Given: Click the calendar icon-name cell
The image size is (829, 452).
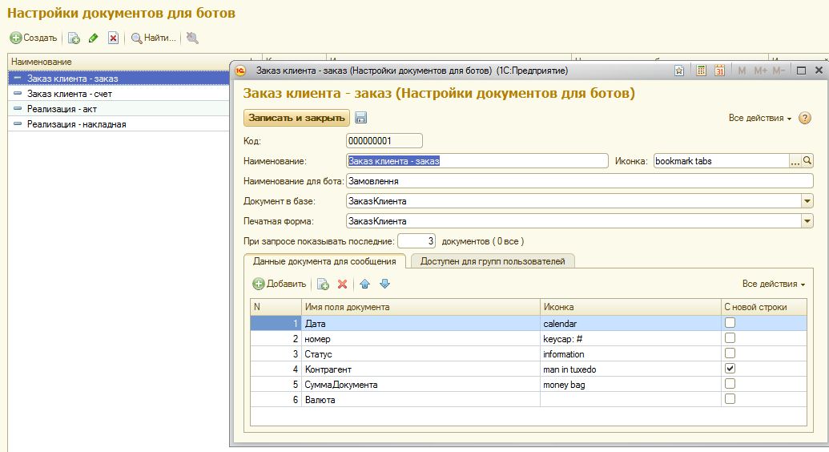Looking at the screenshot, I should point(630,324).
